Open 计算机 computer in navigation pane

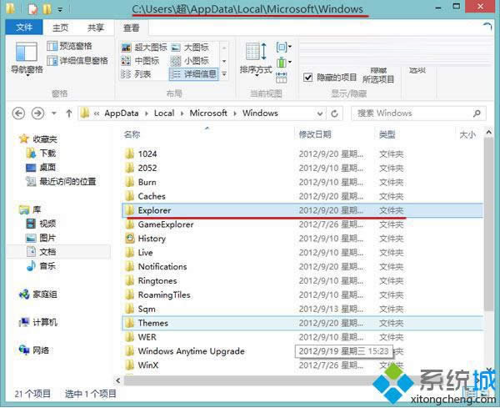pyautogui.click(x=38, y=322)
